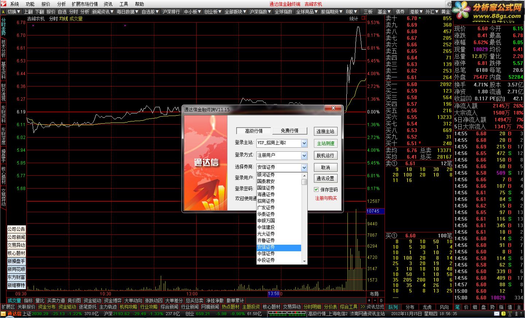525x318 pixels.
Task: Click the plus zoom button beside chart
Action: [369, 300]
